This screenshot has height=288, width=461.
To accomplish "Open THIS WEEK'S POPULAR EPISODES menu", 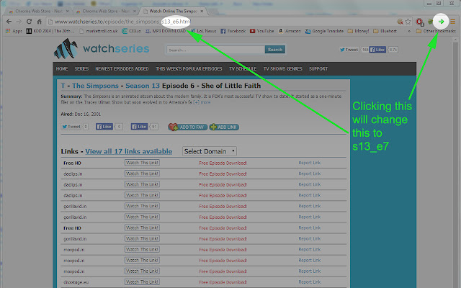I will click(189, 69).
